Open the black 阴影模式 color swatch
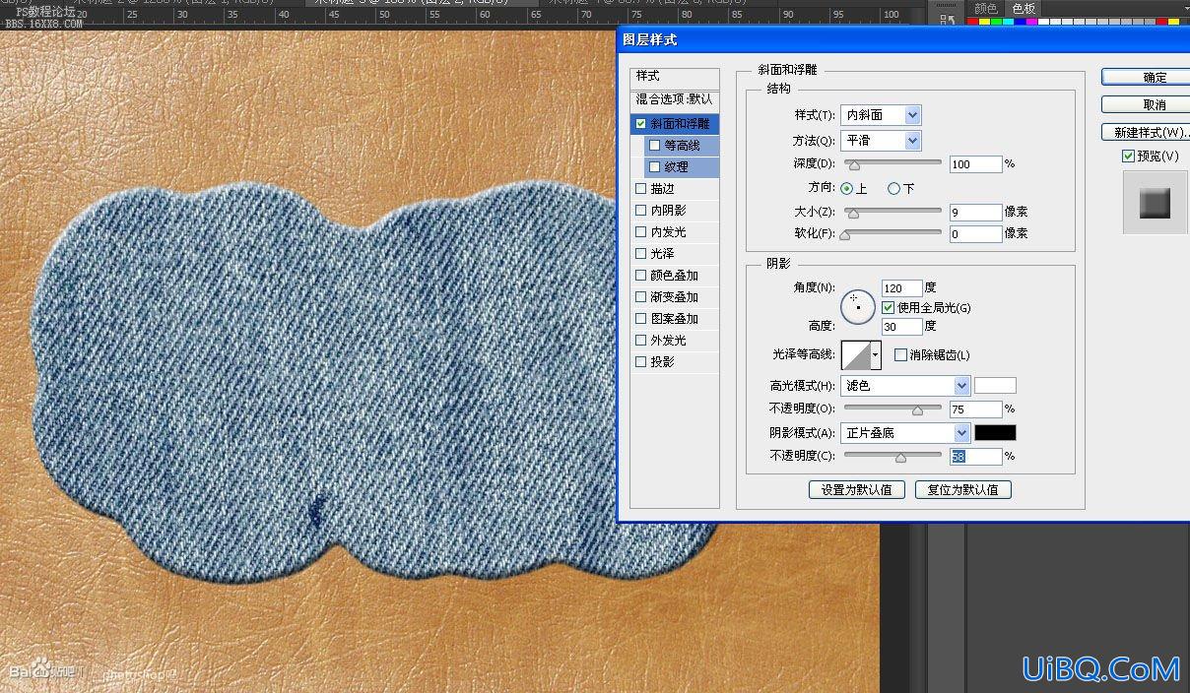The height and width of the screenshot is (693, 1190). pyautogui.click(x=995, y=433)
